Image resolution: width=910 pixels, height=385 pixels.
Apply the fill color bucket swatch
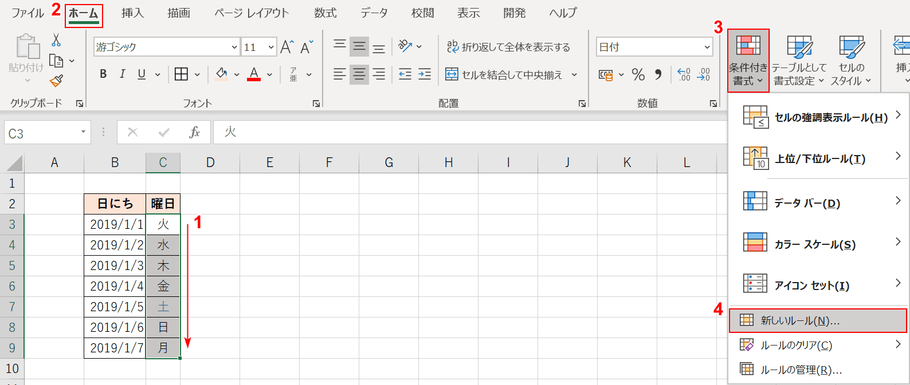[x=221, y=74]
